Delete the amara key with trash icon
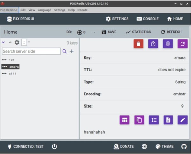Screen dimensions: 191x154 [138, 44]
